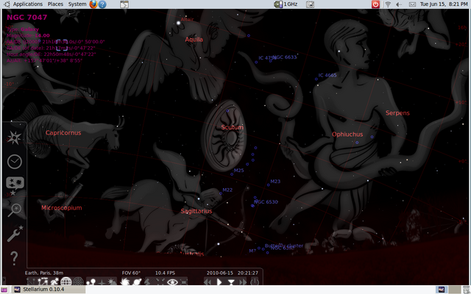Open the System menu
The image size is (471, 294).
pyautogui.click(x=77, y=4)
